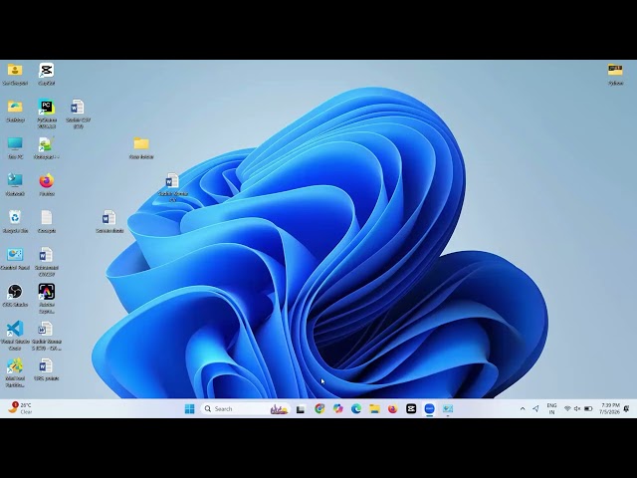Open CapCut from the taskbar
This screenshot has width=637, height=478.
411,409
